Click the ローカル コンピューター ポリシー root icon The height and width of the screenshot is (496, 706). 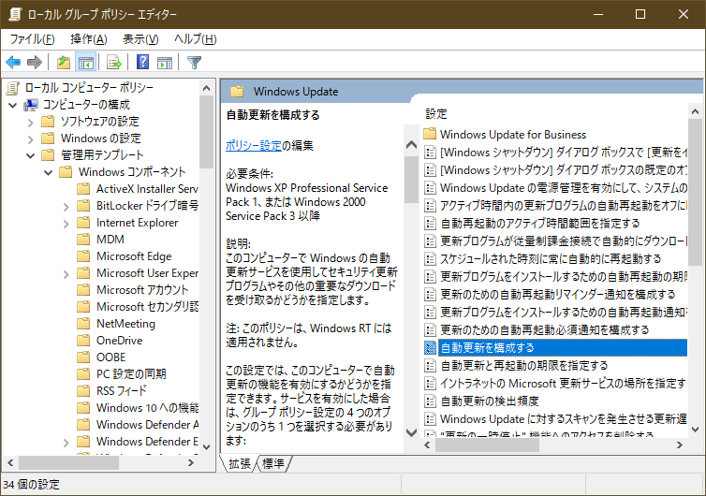tap(13, 88)
